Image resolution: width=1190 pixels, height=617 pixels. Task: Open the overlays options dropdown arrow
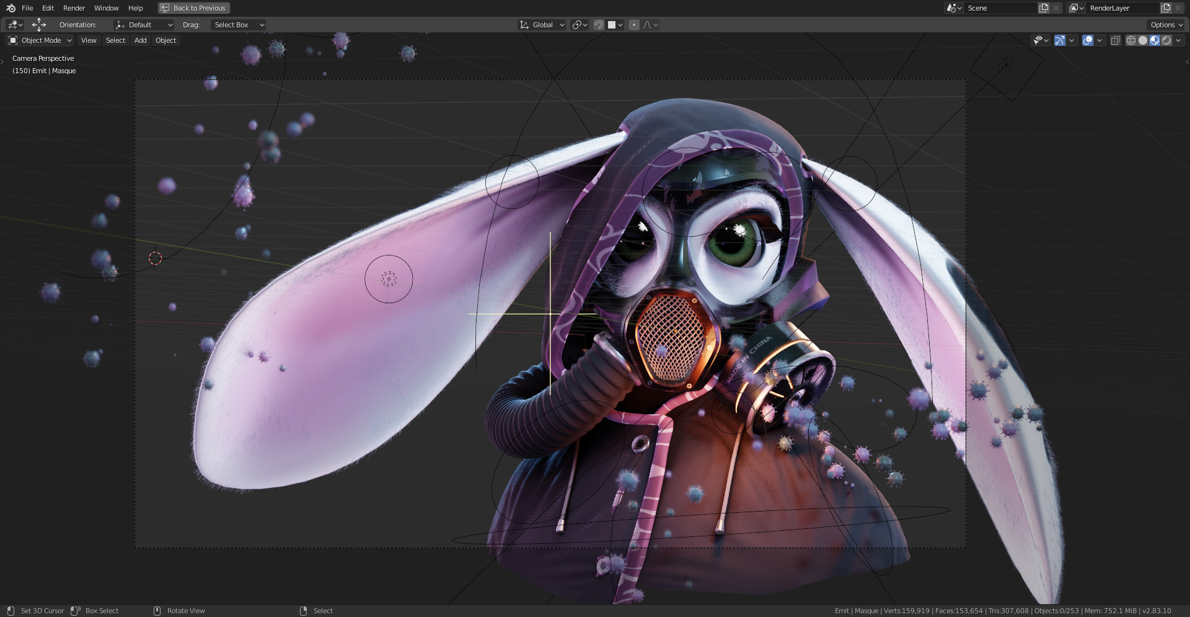(x=1100, y=40)
